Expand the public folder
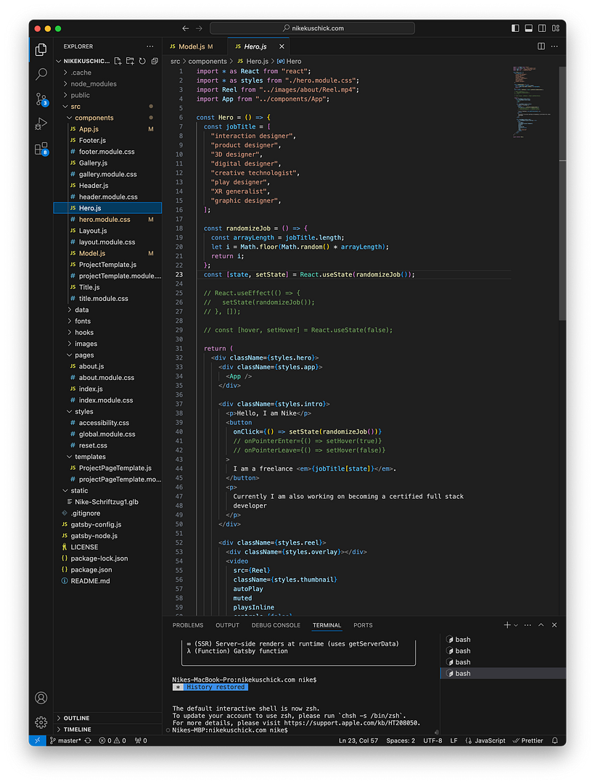Viewport: 595px width, 784px height. click(107, 95)
